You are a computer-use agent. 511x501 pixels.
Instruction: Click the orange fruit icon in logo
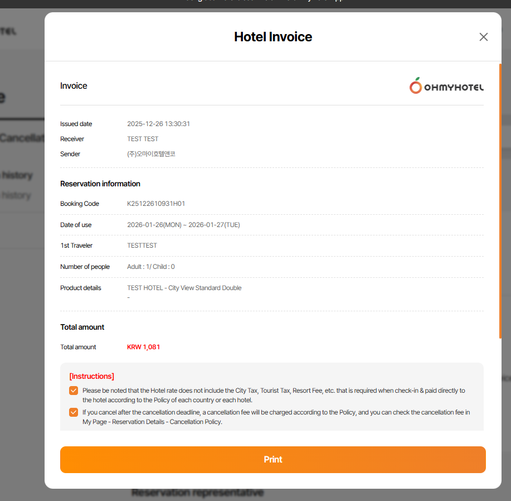tap(415, 86)
